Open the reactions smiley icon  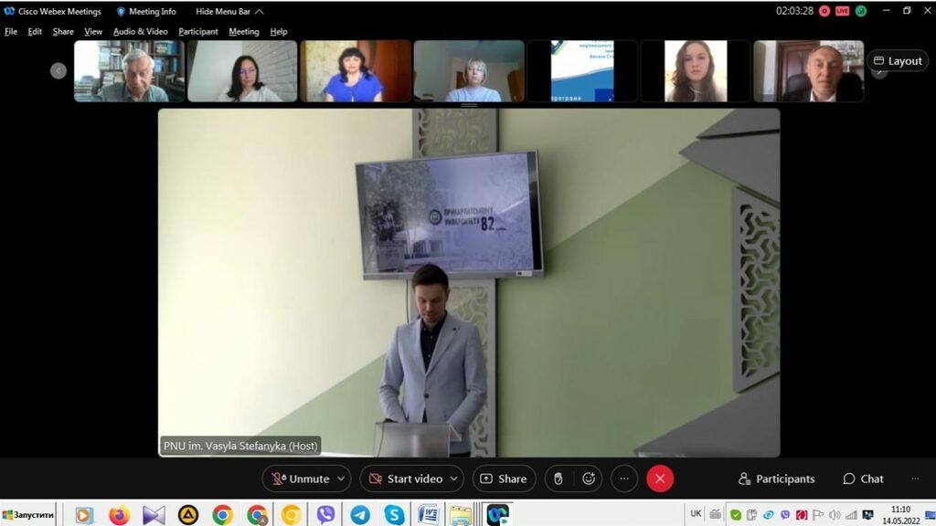(589, 479)
